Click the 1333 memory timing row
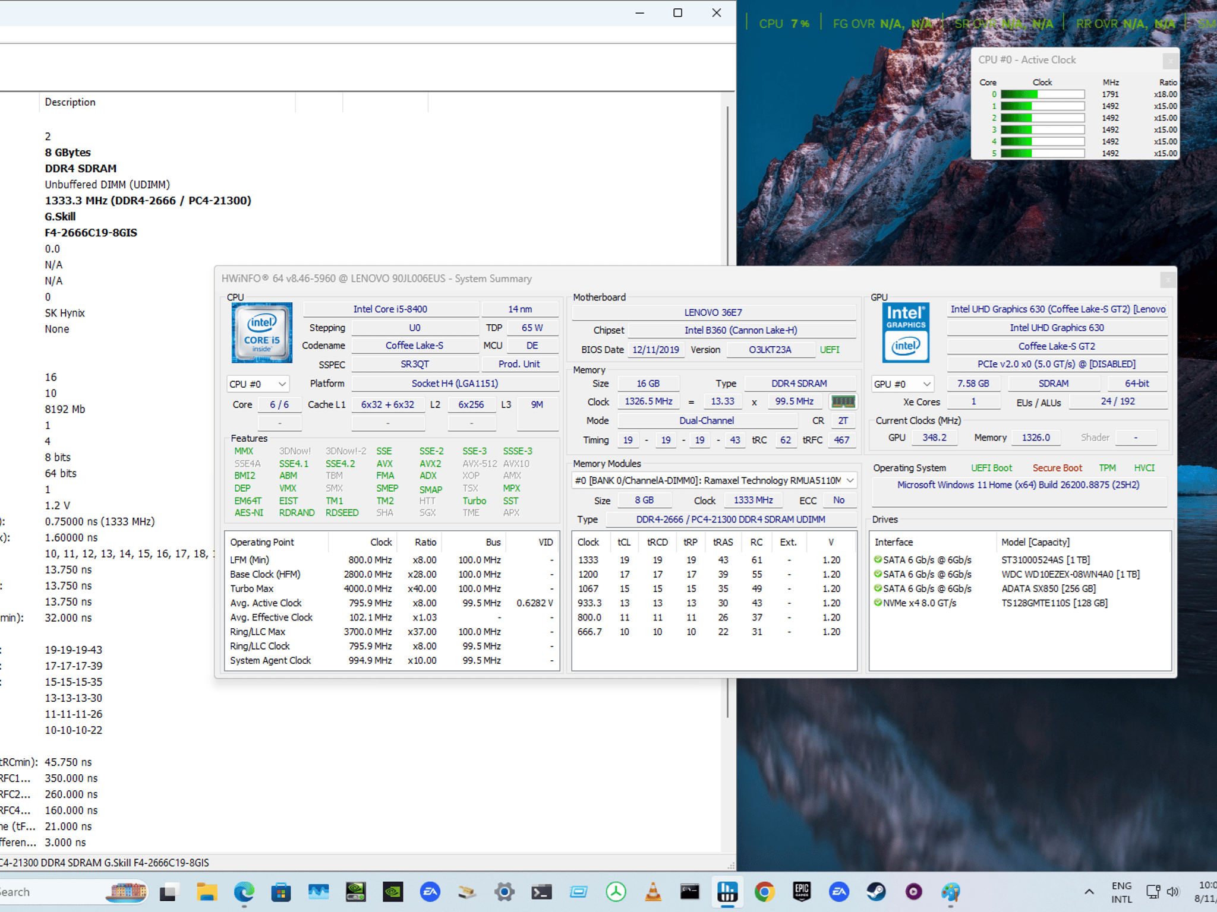Image resolution: width=1217 pixels, height=912 pixels. [x=714, y=560]
